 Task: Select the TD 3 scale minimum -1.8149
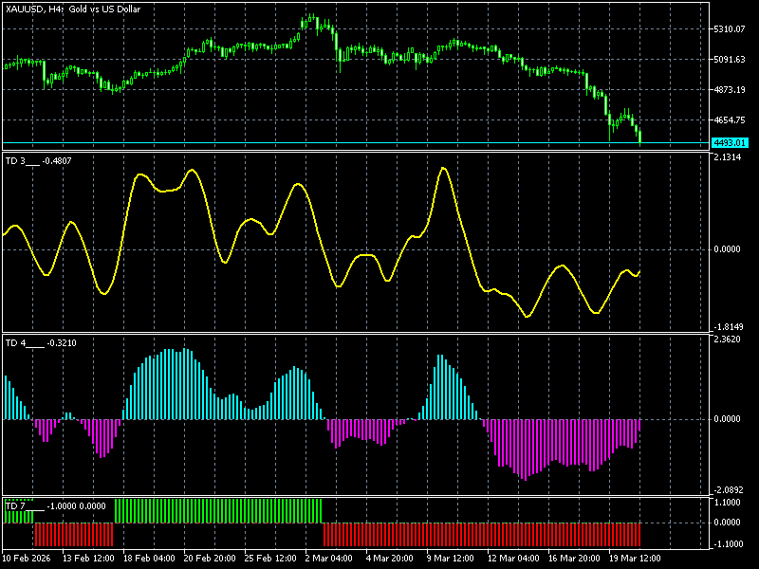coord(729,327)
